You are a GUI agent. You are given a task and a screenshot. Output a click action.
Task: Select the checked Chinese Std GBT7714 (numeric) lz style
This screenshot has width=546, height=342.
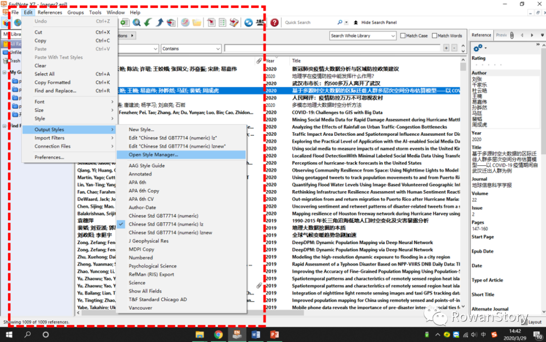(x=166, y=224)
